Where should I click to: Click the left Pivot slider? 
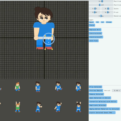(95, 12)
